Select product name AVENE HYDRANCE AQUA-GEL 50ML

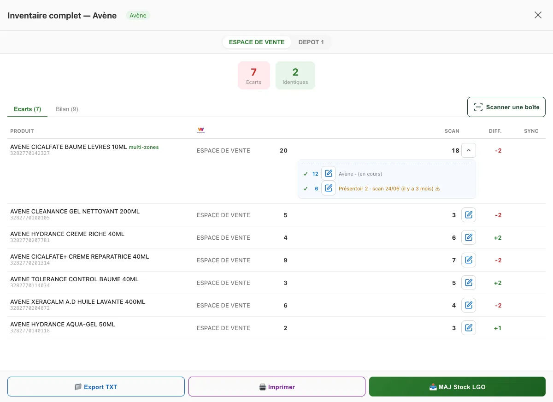click(x=63, y=325)
